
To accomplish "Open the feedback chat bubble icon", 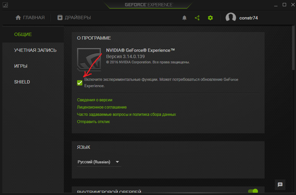I will 280,185.
